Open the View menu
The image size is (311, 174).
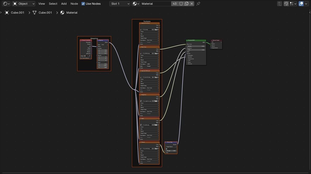42,4
